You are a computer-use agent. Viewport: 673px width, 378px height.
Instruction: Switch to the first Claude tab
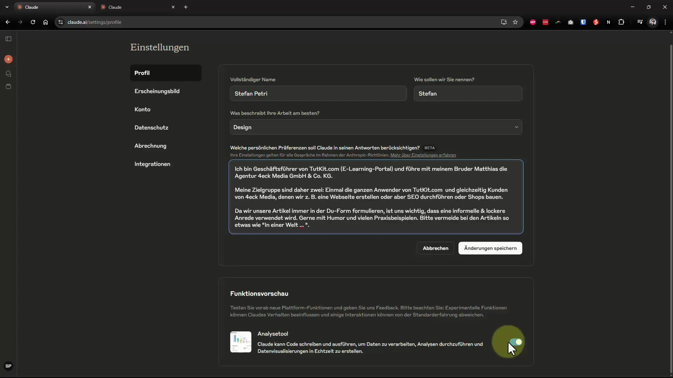point(54,7)
